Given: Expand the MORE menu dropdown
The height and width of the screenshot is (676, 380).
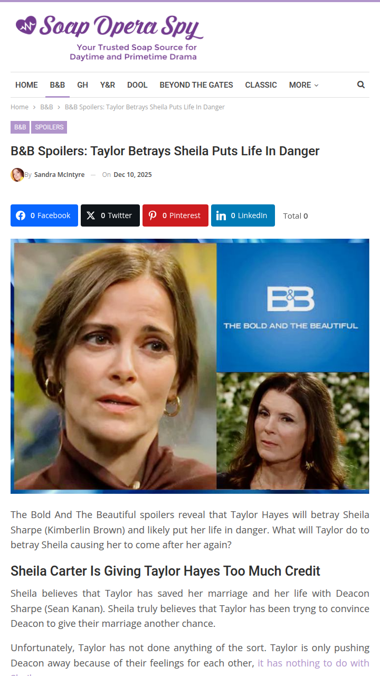Looking at the screenshot, I should [303, 85].
